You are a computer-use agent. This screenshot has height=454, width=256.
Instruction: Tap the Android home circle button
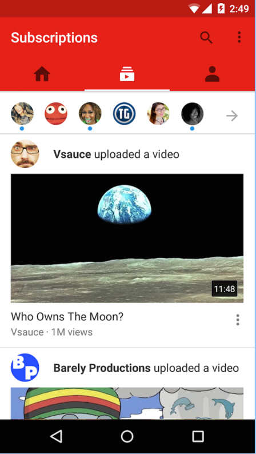coord(127,436)
